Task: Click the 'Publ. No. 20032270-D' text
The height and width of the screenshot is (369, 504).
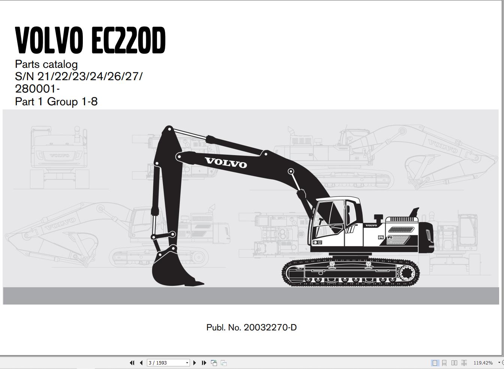Action: pyautogui.click(x=251, y=327)
